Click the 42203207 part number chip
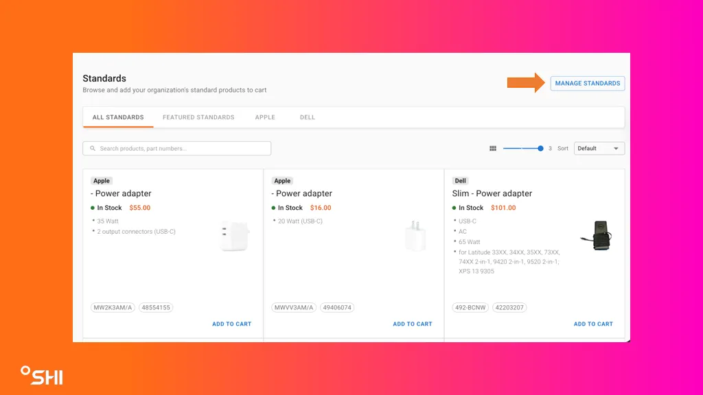Image resolution: width=703 pixels, height=395 pixels. click(x=509, y=308)
